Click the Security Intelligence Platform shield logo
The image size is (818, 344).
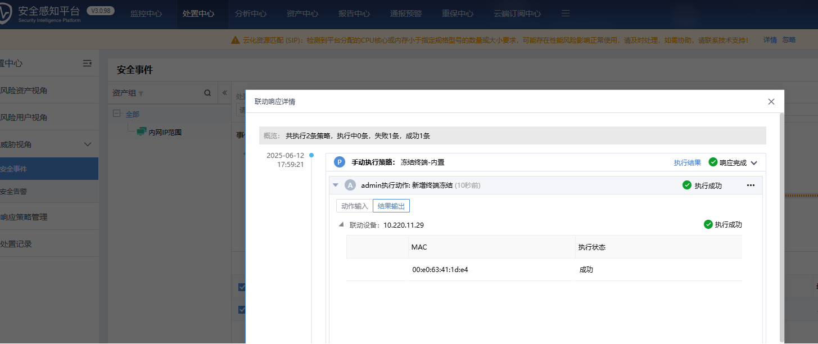4,15
